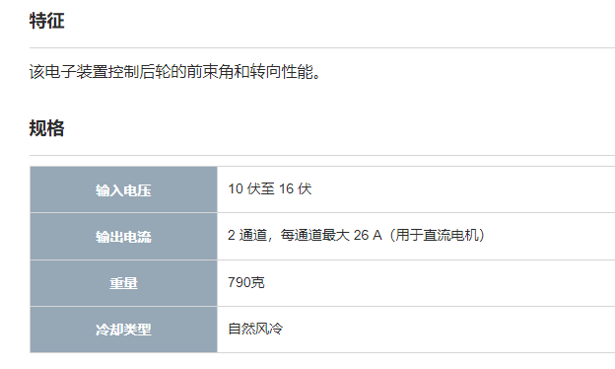Select the 输出电流 header cell
615x369 pixels.
[123, 237]
